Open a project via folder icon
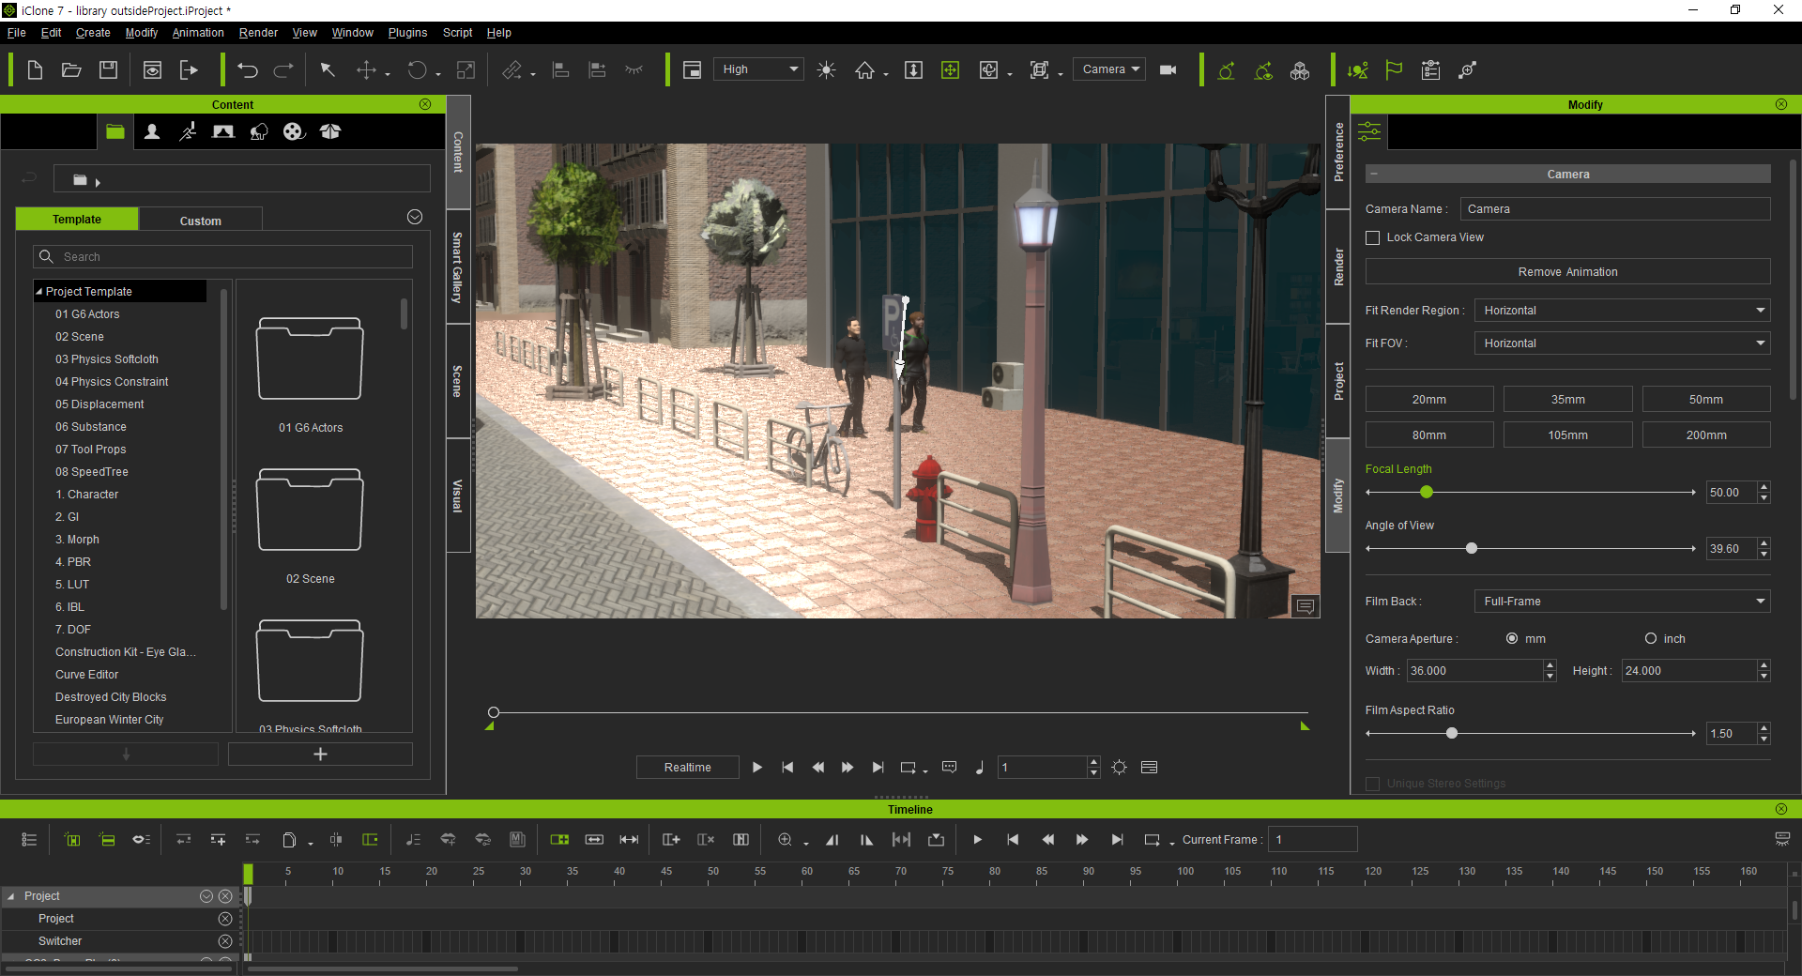 (x=71, y=70)
